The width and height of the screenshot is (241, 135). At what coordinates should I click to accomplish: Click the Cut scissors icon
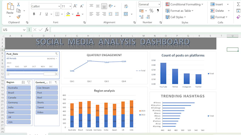(18, 5)
